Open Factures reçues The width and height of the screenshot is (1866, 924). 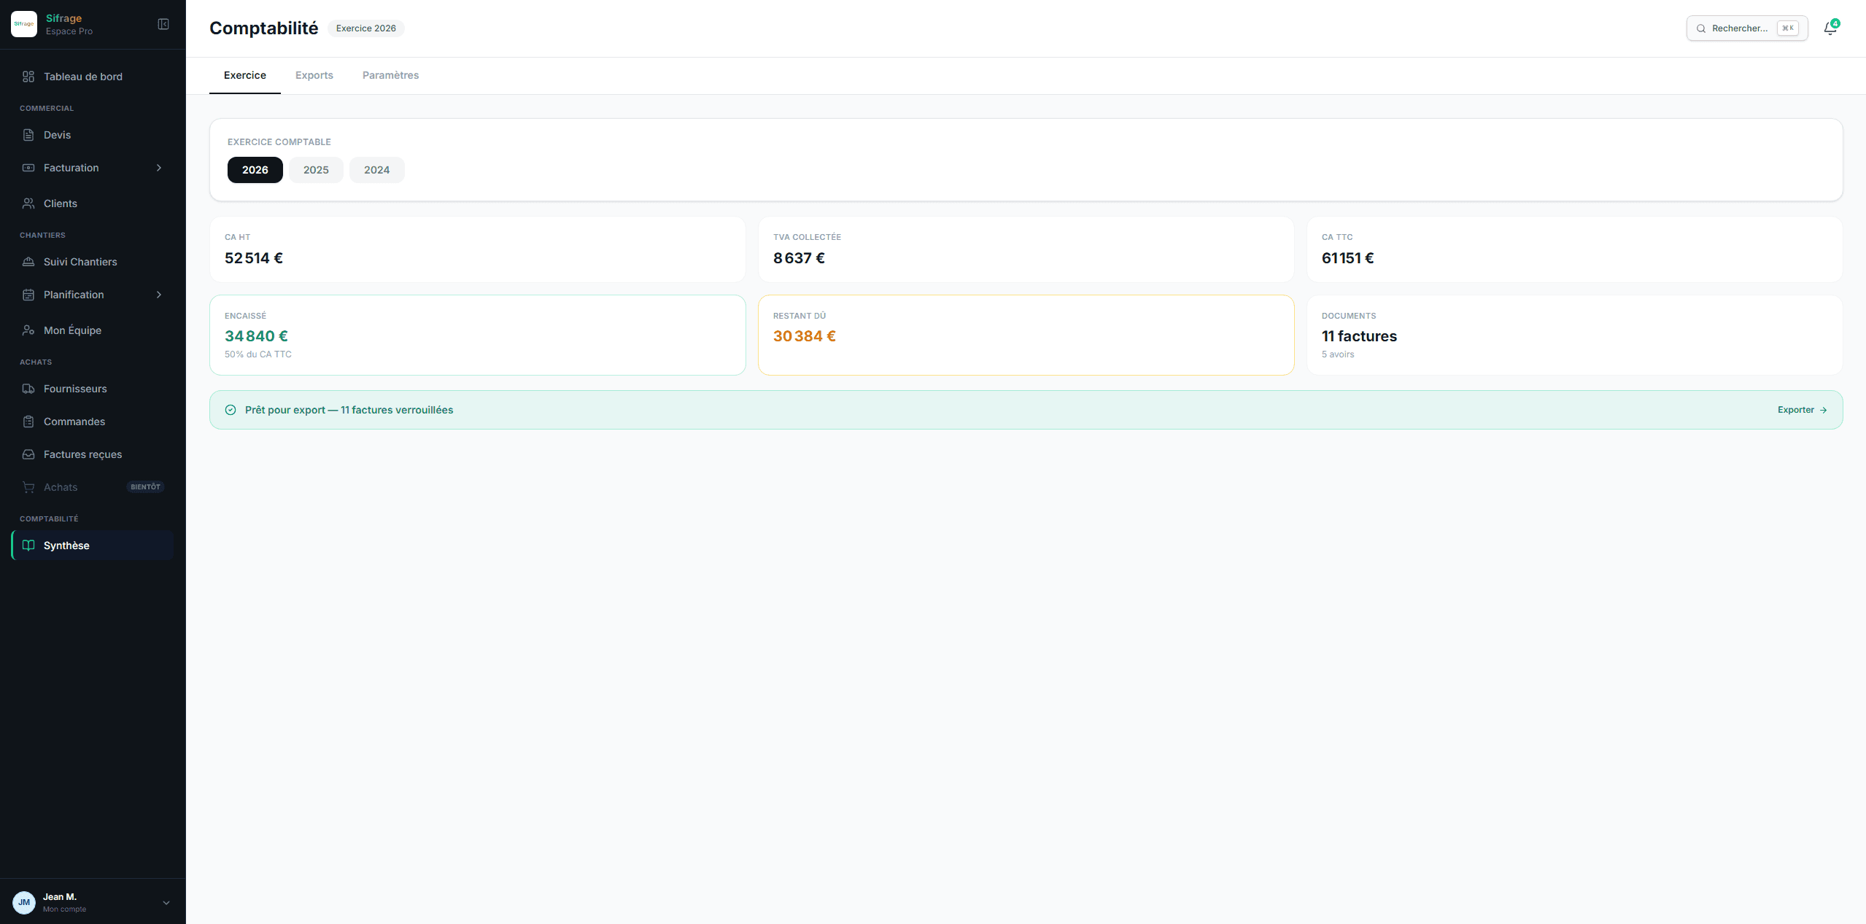pos(93,454)
